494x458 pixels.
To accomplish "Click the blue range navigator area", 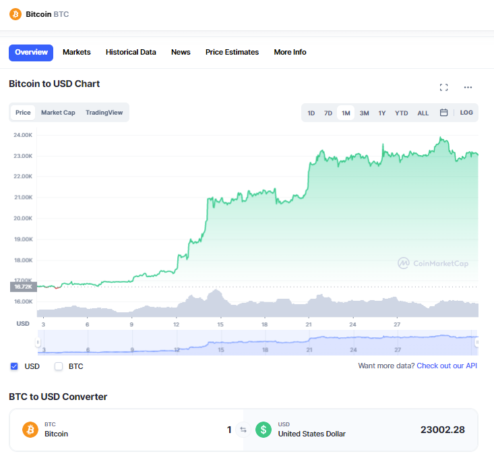I will click(x=257, y=343).
